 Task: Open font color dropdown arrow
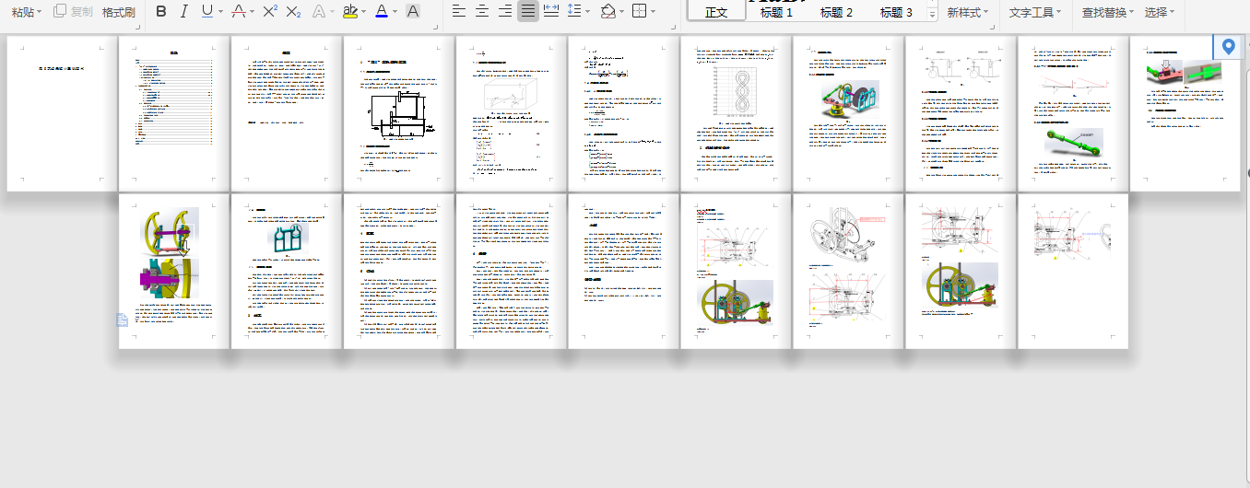pyautogui.click(x=395, y=12)
